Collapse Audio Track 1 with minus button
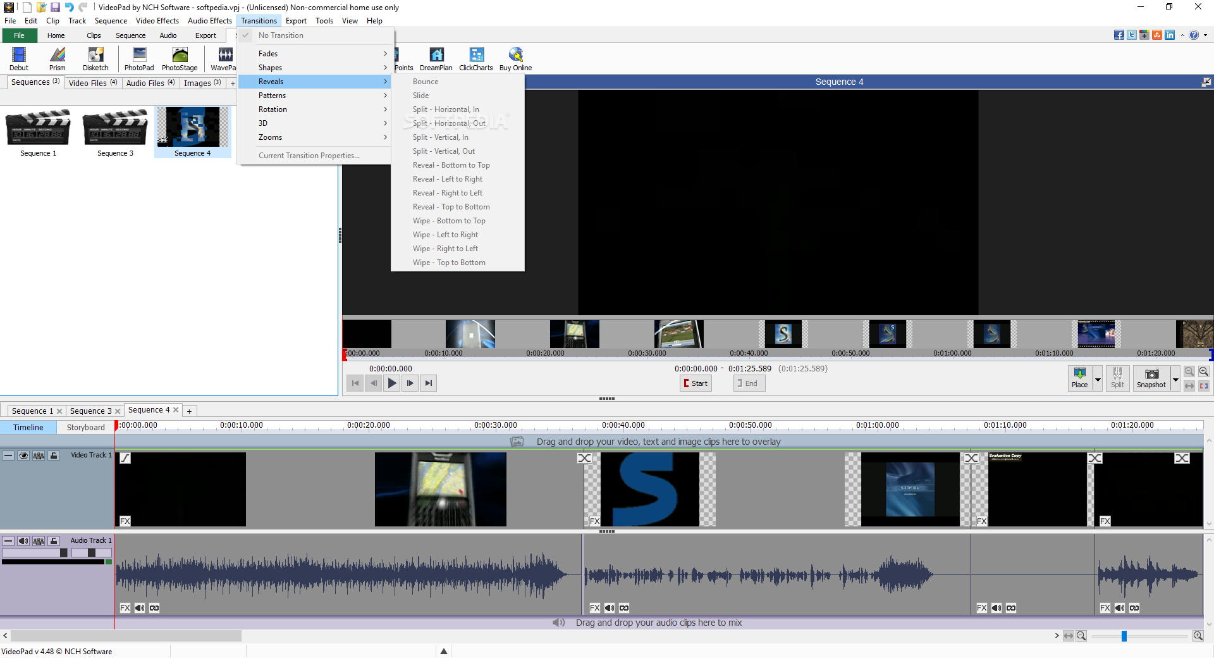The image size is (1214, 658). pyautogui.click(x=8, y=541)
